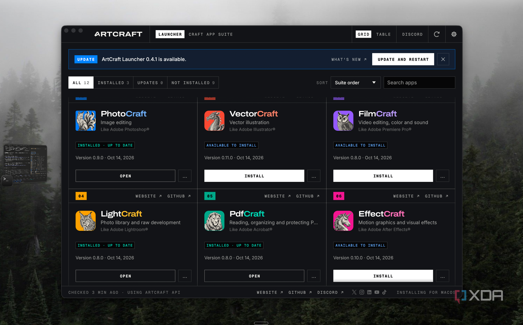Open PdfCraft's more options (...) button

pos(314,276)
